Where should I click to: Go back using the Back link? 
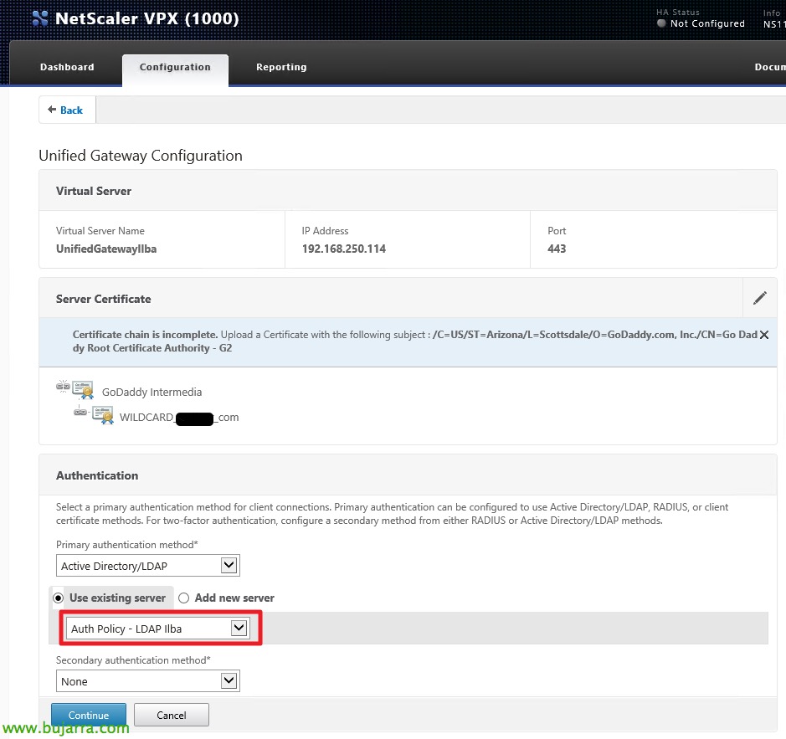tap(71, 110)
